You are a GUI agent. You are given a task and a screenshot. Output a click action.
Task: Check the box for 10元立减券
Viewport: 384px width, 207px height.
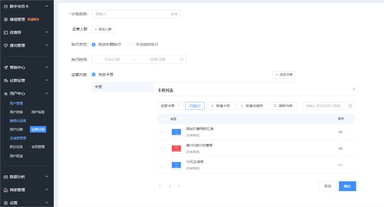pos(162,165)
